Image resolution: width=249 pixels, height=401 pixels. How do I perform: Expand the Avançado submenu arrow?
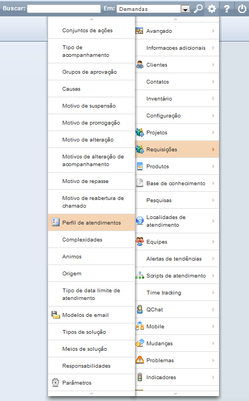(214, 31)
